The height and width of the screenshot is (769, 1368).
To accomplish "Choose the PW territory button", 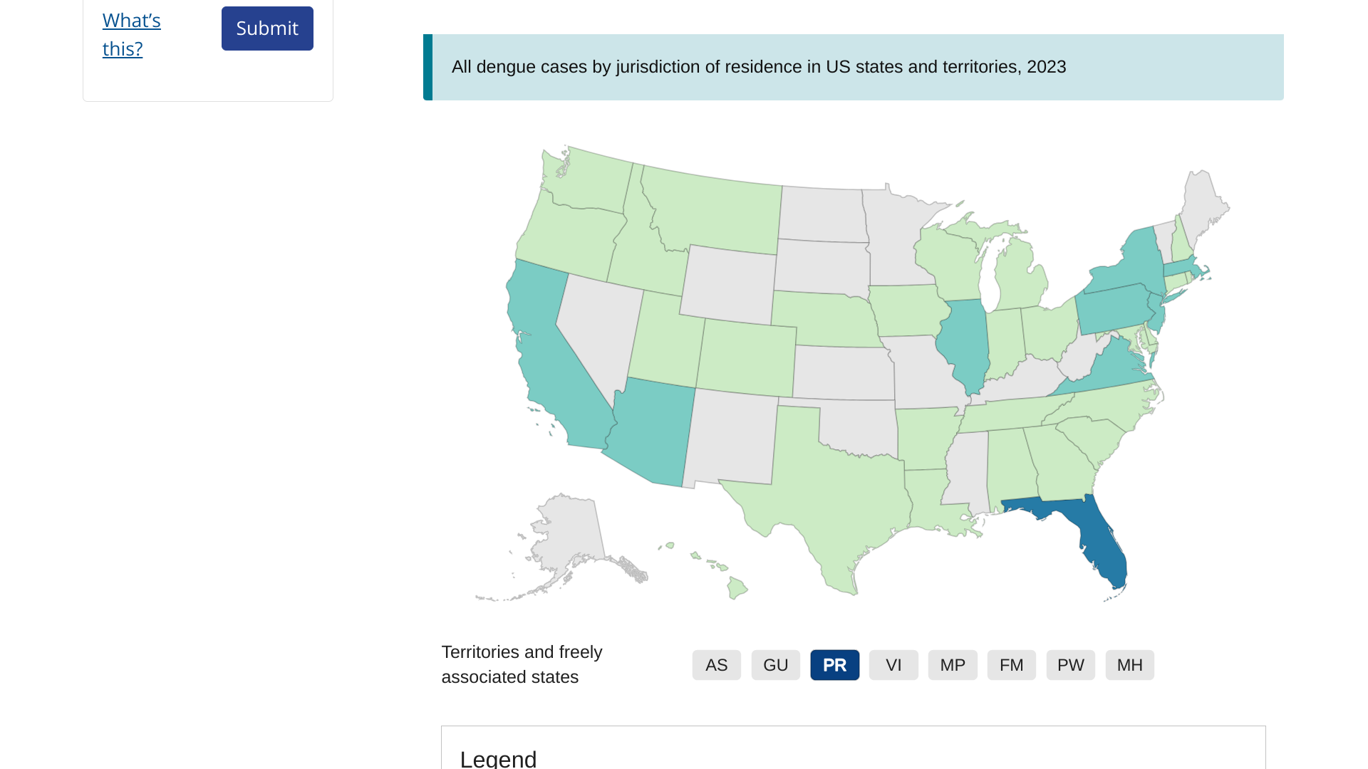I will [1070, 665].
